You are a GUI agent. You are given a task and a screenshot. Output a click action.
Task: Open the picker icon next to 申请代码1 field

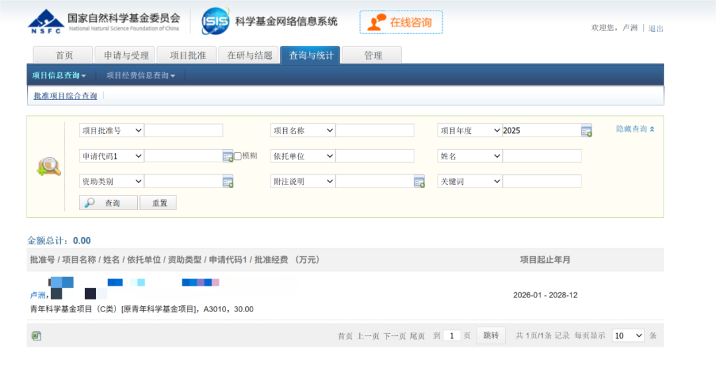[228, 156]
